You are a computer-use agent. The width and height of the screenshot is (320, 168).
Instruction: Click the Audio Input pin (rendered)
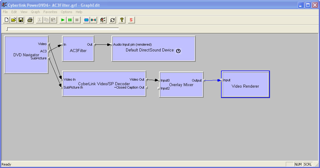click(111, 44)
